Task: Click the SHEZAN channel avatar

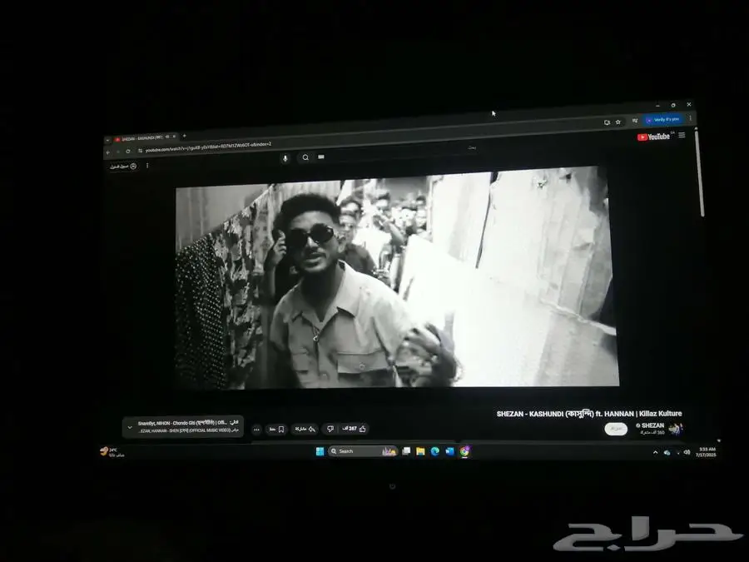Action: coord(675,429)
